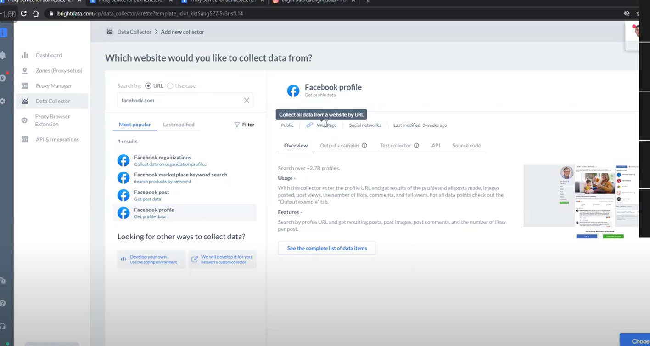Click Facebook logo beside Facebook organizations
Screen dimensions: 650x346
123,160
